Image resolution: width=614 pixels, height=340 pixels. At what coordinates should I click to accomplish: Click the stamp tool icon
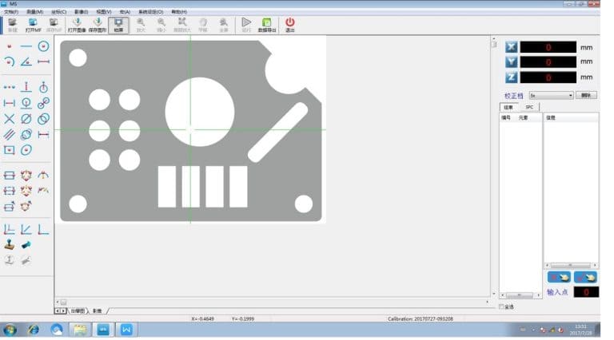(9, 244)
